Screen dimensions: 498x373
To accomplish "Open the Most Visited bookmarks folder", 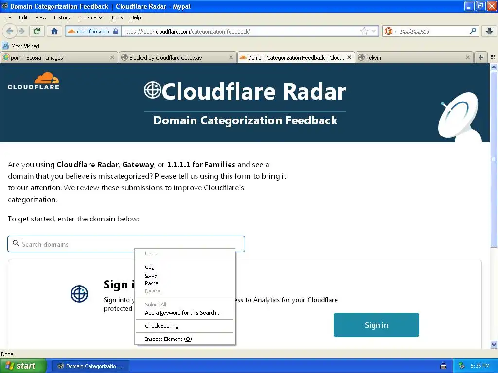I will 21,46.
